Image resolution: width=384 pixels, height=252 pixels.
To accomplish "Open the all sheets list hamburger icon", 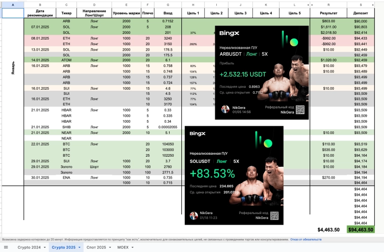I will (7, 247).
